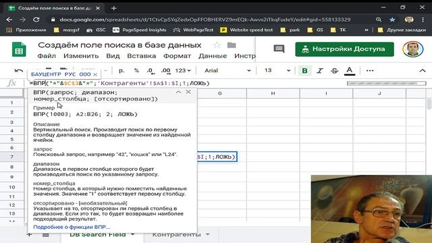Expand hidden bookmarks chevron
The image size is (432, 243).
pyautogui.click(x=366, y=30)
